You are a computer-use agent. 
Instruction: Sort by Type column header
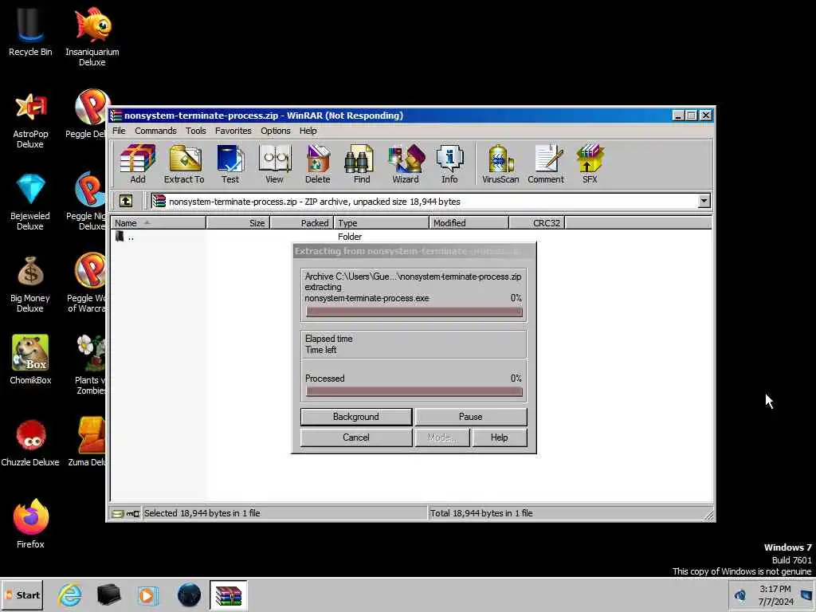coord(381,223)
